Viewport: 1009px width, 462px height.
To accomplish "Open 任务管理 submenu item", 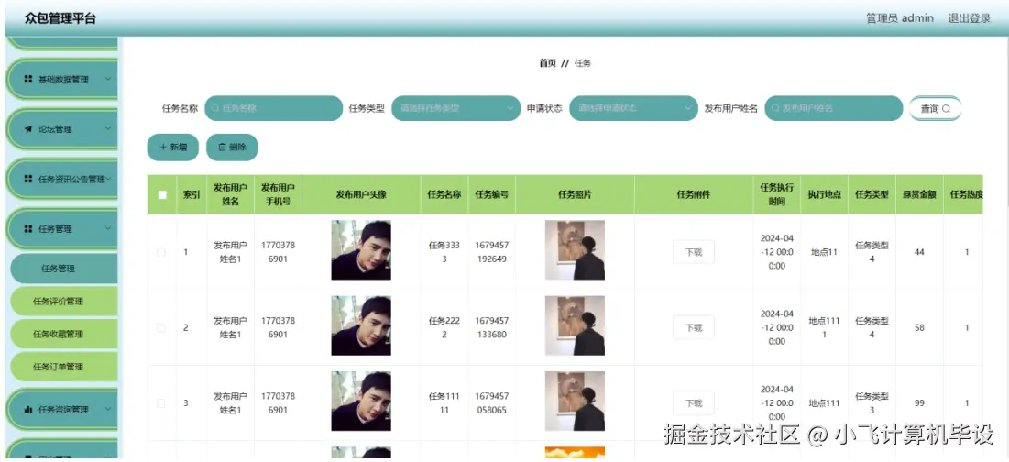I will point(64,269).
